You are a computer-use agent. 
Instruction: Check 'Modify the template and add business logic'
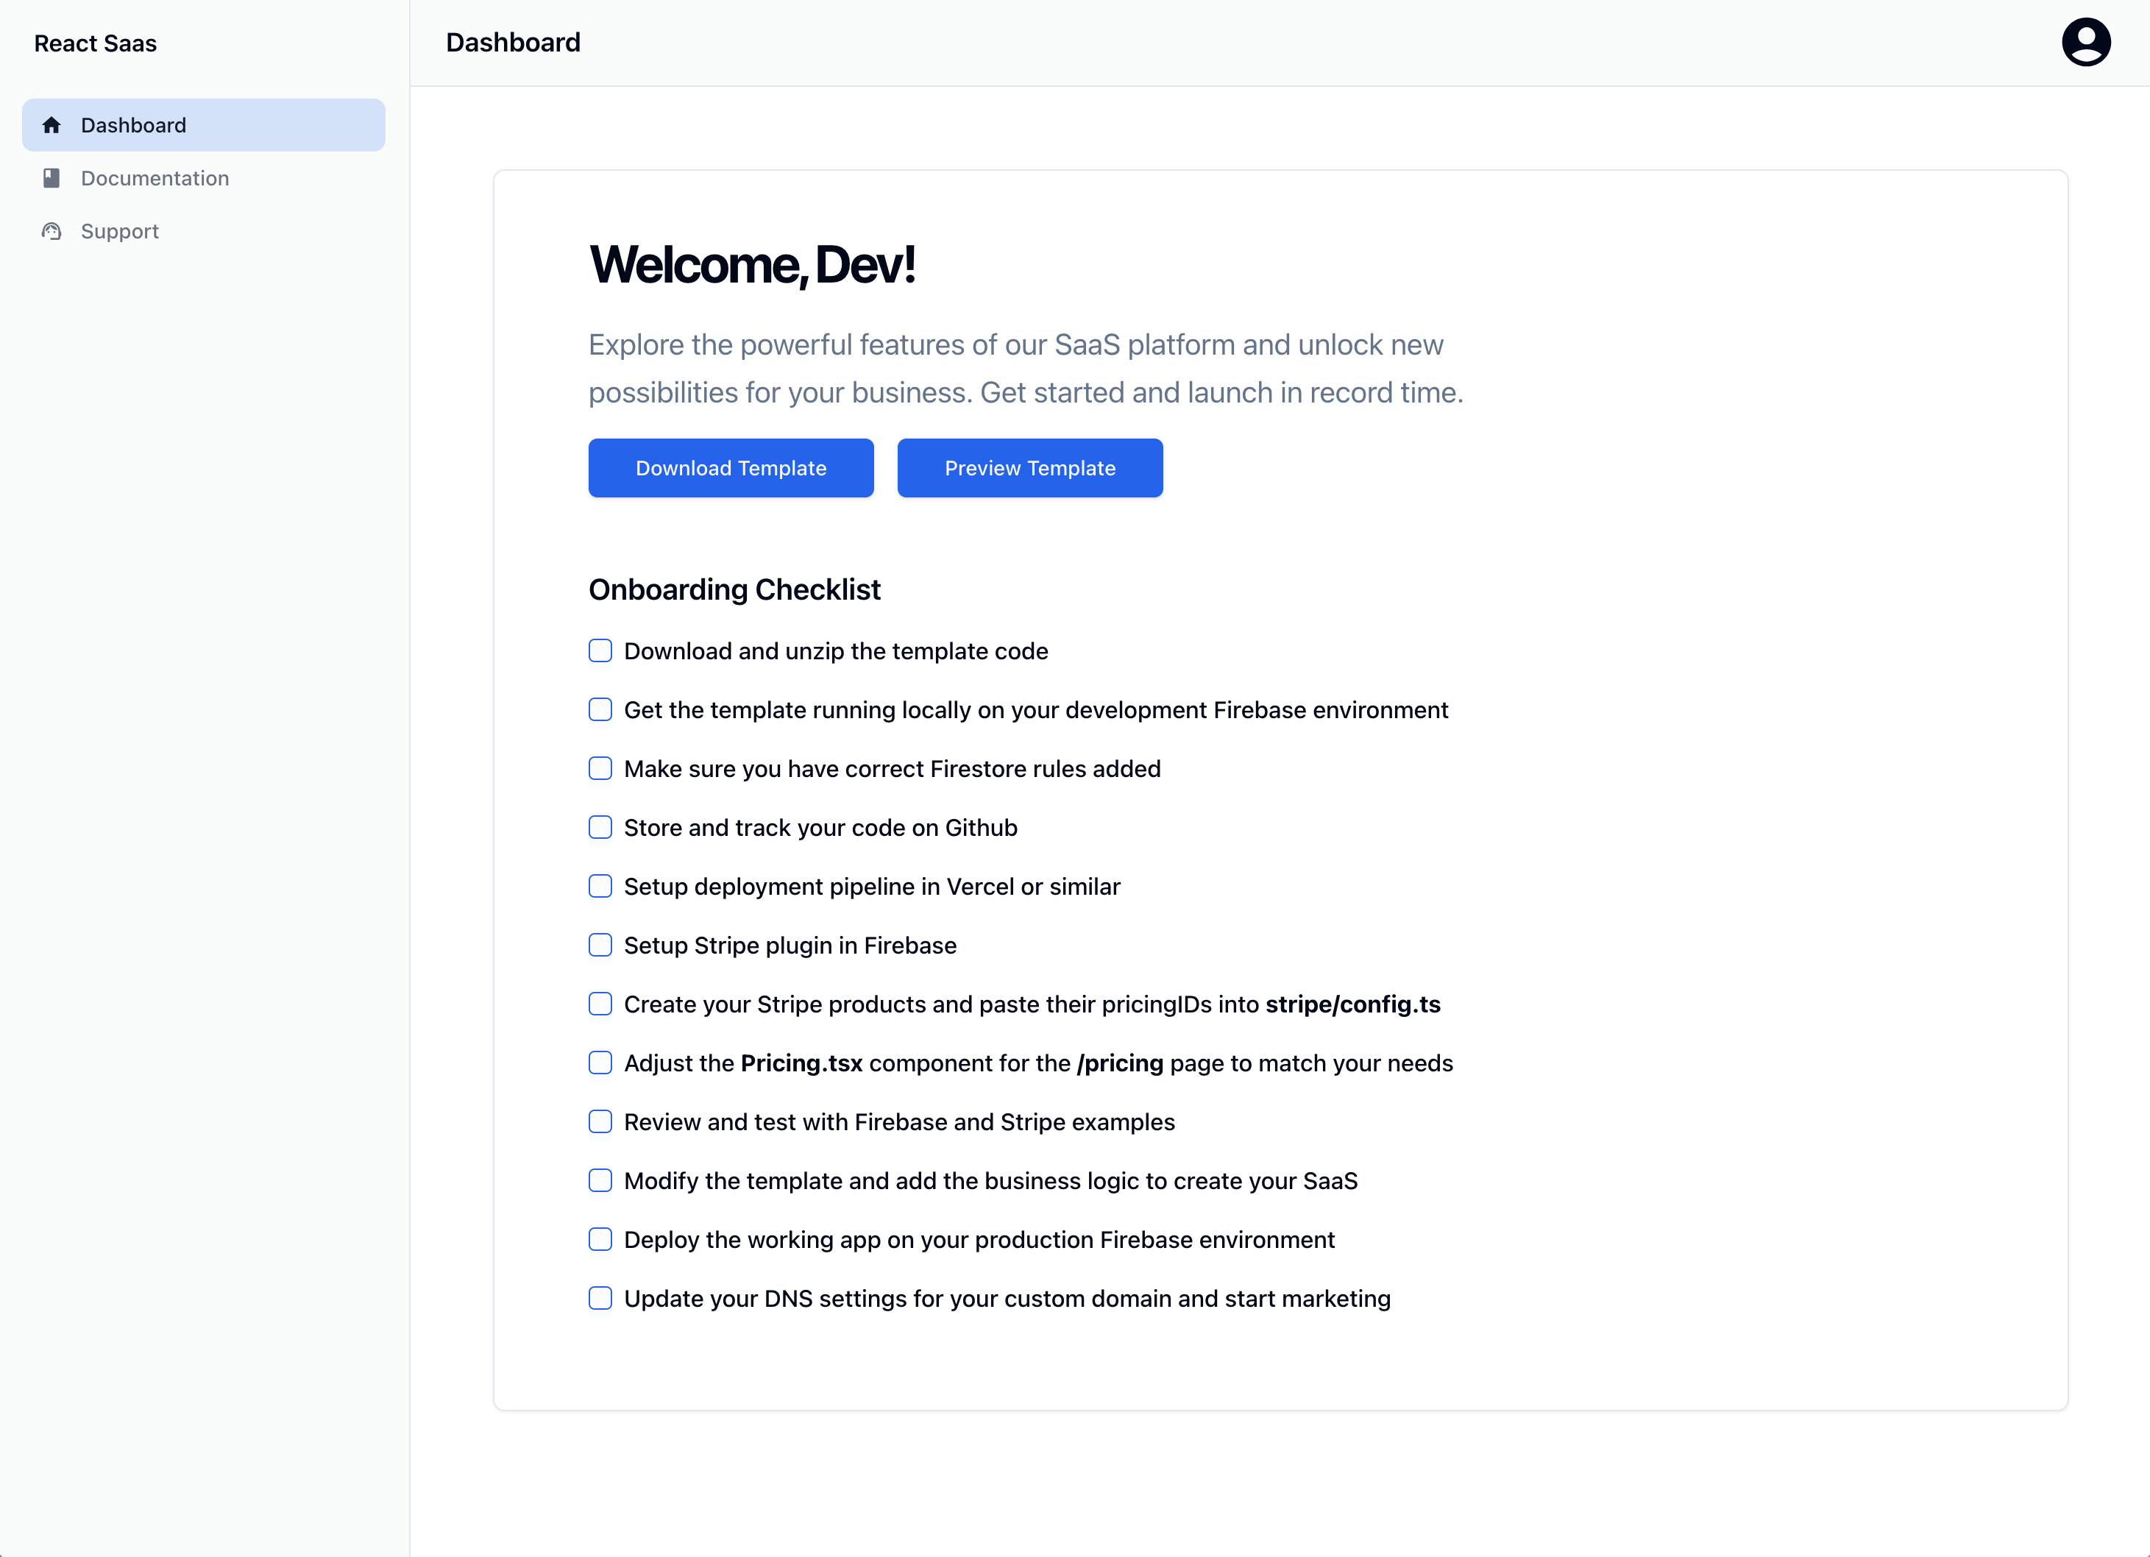tap(600, 1180)
